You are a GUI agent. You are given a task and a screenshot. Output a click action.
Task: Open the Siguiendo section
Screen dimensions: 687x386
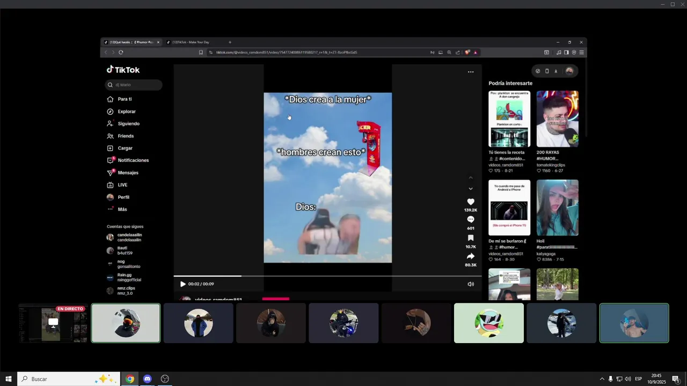123,124
